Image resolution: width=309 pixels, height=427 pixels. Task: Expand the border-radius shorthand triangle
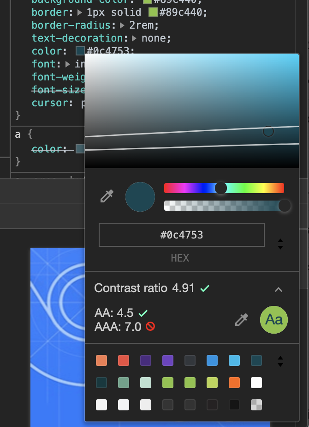[x=122, y=25]
